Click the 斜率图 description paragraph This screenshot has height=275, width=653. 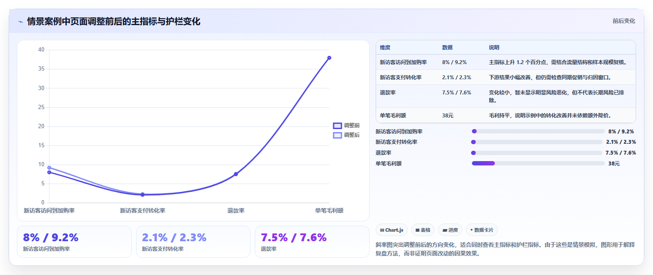point(505,249)
